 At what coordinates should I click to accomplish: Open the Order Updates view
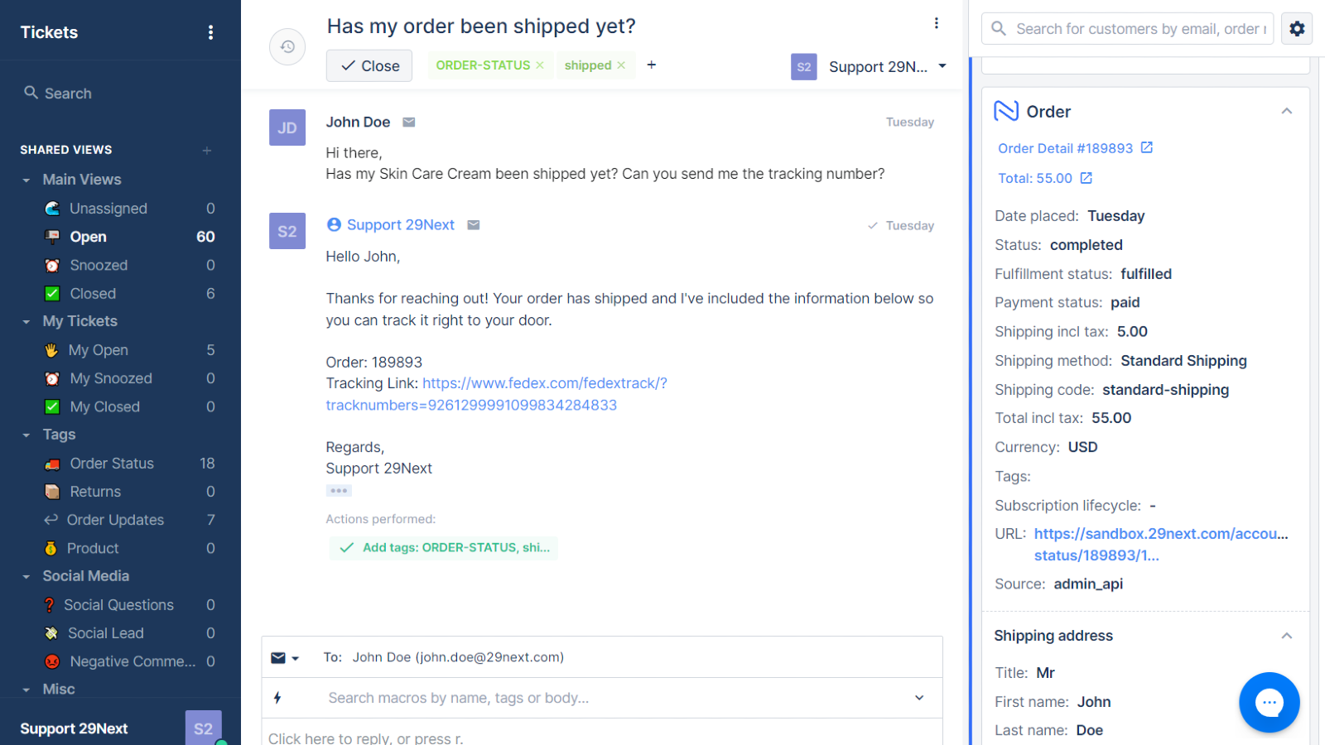pos(115,520)
